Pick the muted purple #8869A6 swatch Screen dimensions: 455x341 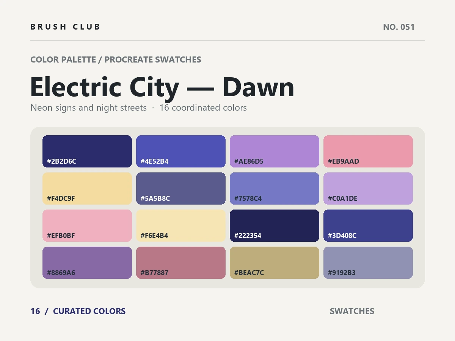(87, 263)
